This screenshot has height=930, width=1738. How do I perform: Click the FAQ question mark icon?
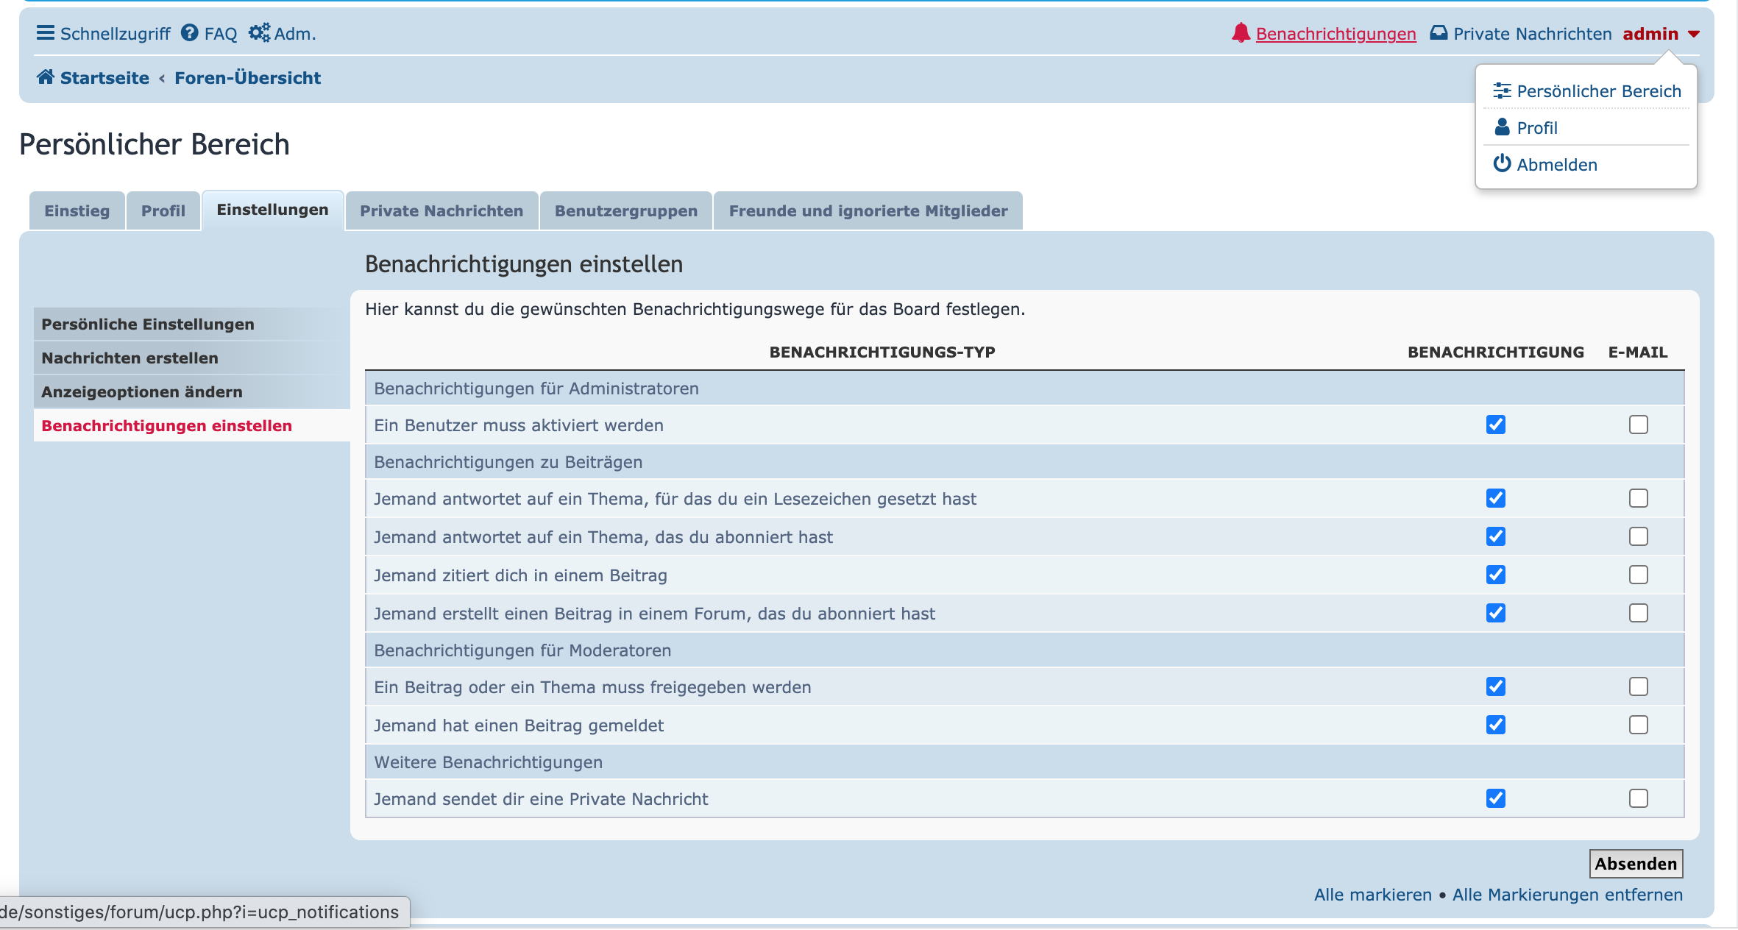(x=189, y=33)
